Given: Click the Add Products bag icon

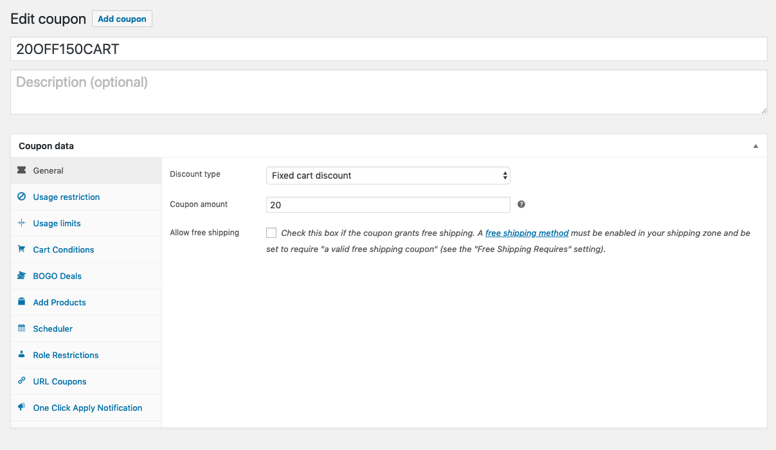Looking at the screenshot, I should pyautogui.click(x=22, y=302).
